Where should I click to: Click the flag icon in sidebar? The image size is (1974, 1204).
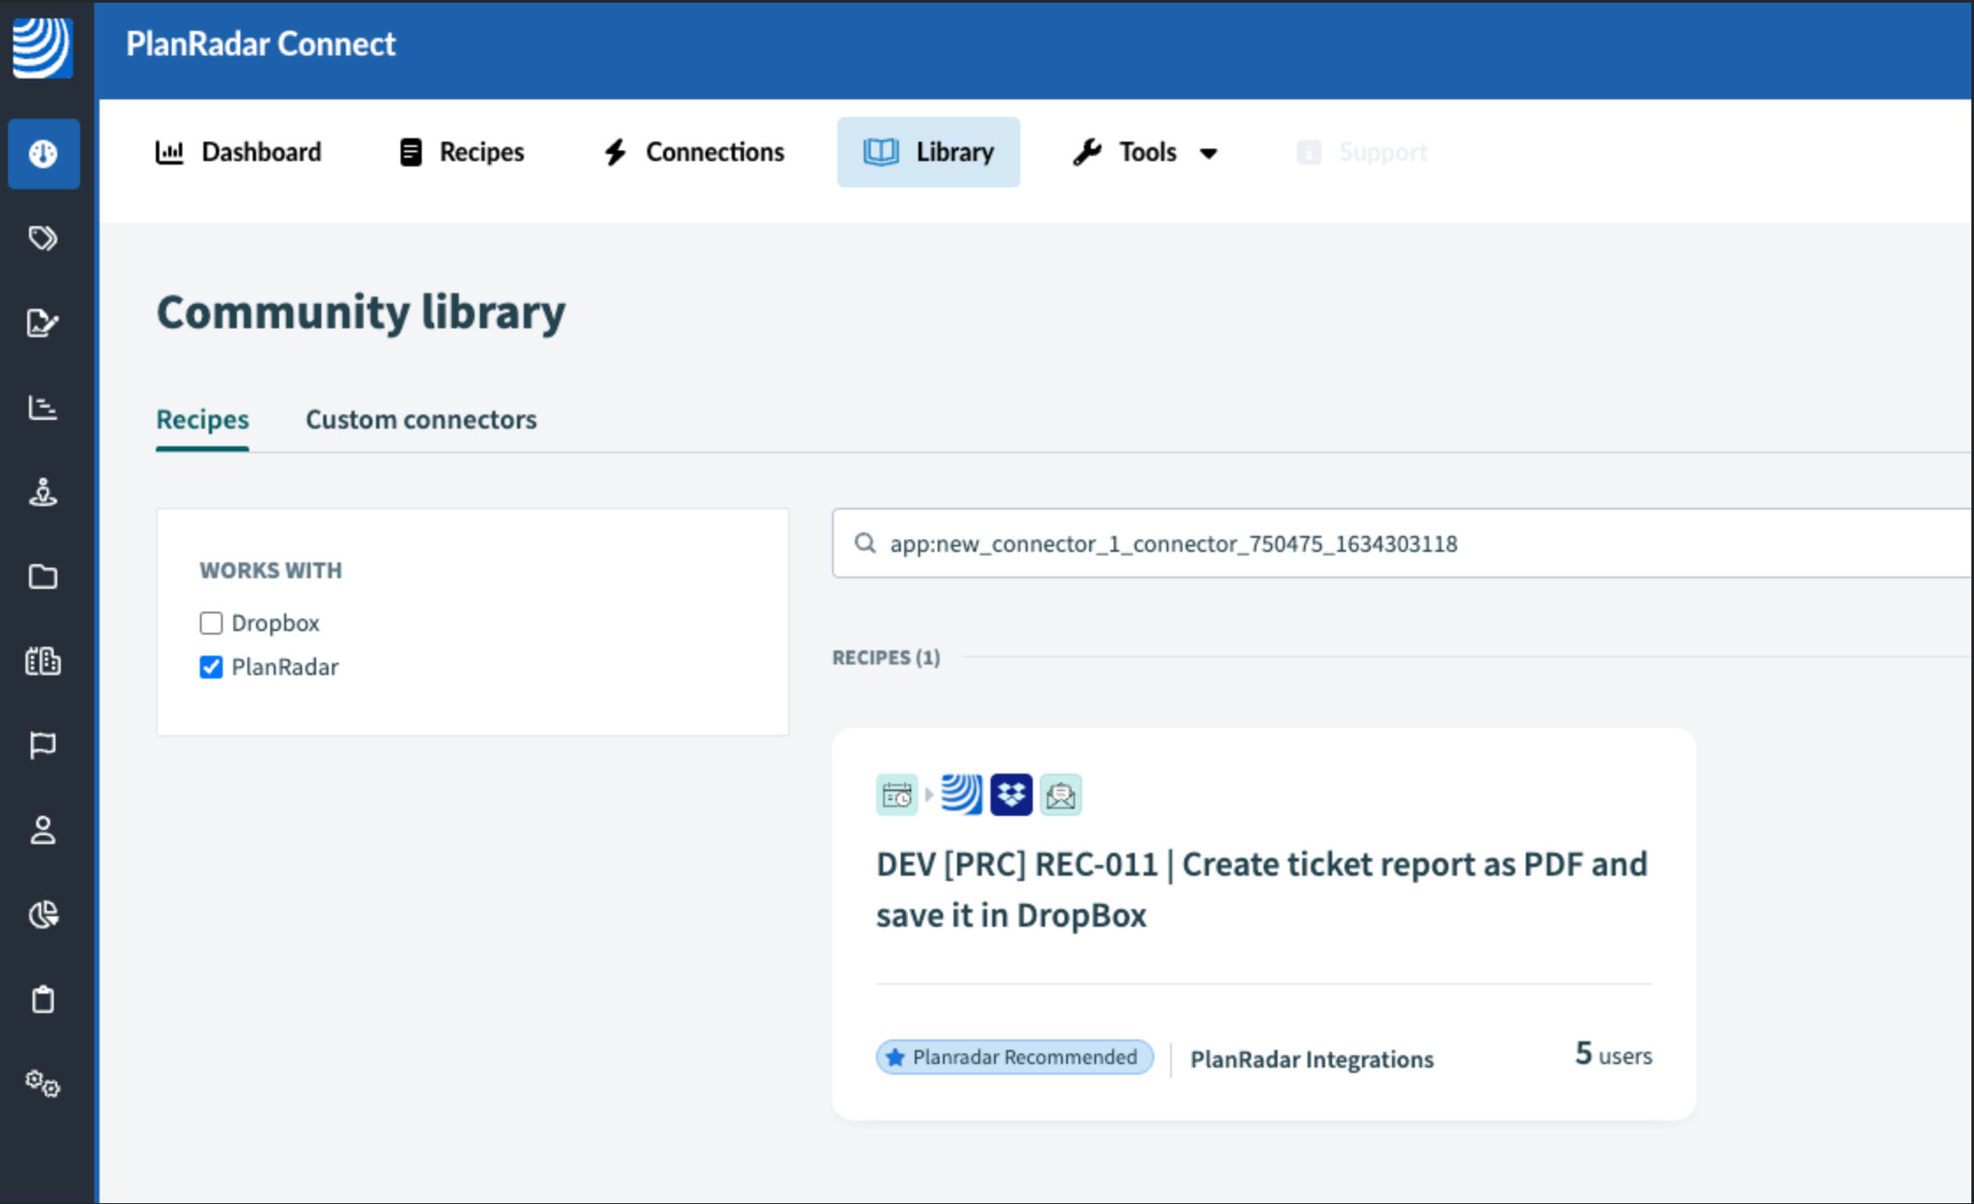[43, 745]
